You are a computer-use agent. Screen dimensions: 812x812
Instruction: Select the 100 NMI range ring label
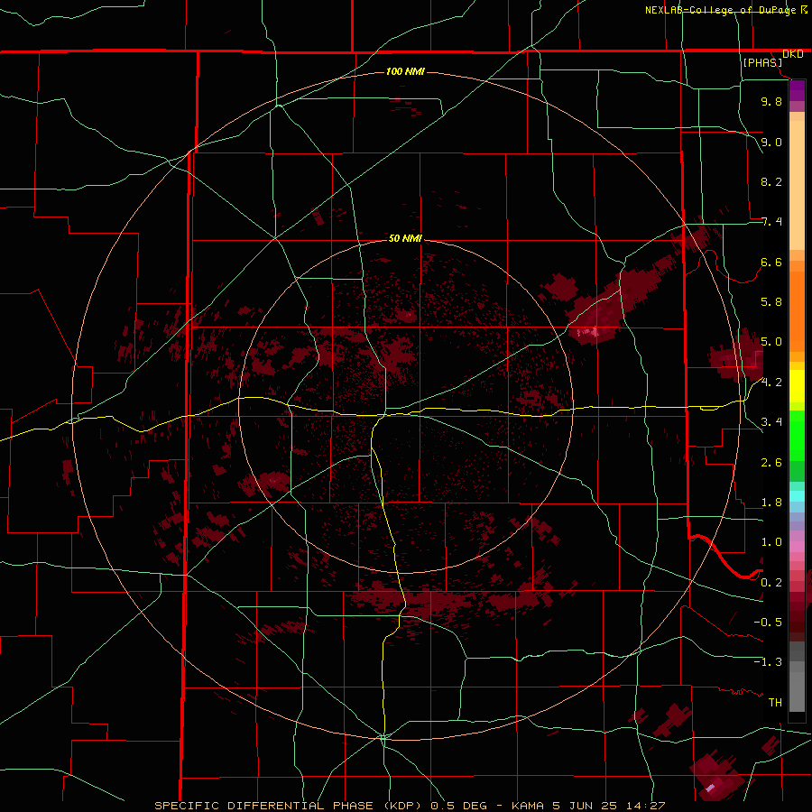[405, 71]
